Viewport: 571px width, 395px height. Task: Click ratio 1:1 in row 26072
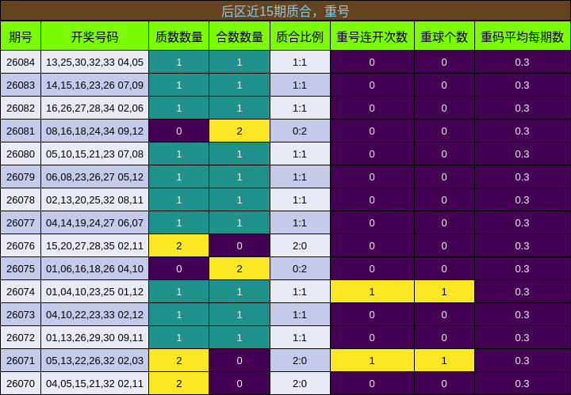[300, 337]
